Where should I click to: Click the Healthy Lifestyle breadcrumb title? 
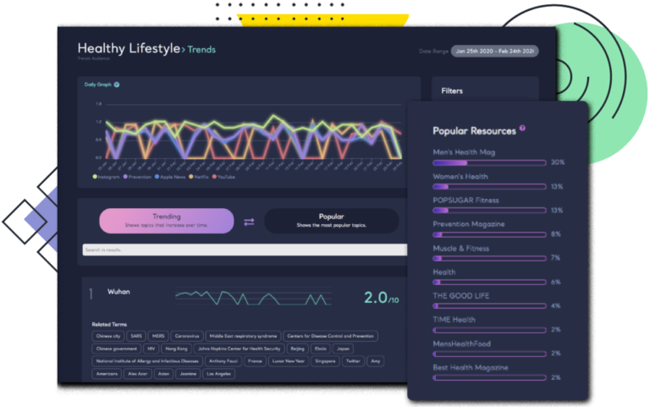[x=128, y=49]
